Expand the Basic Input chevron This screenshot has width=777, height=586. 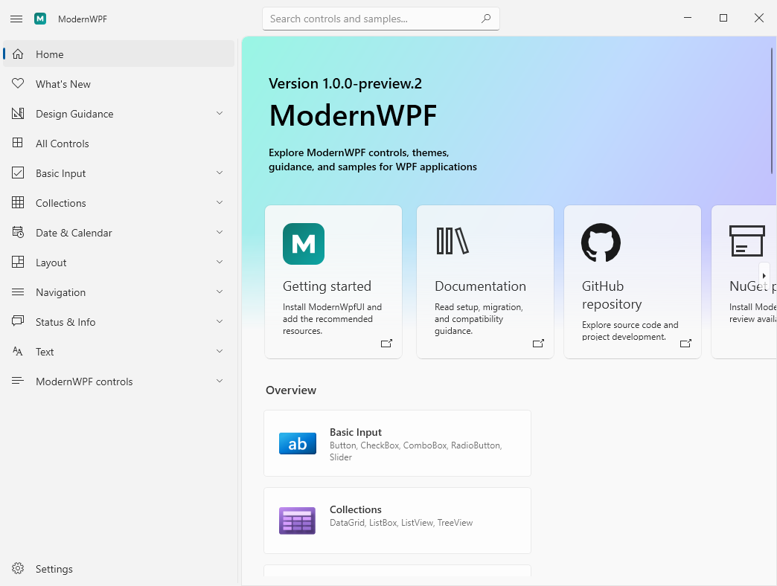click(220, 173)
